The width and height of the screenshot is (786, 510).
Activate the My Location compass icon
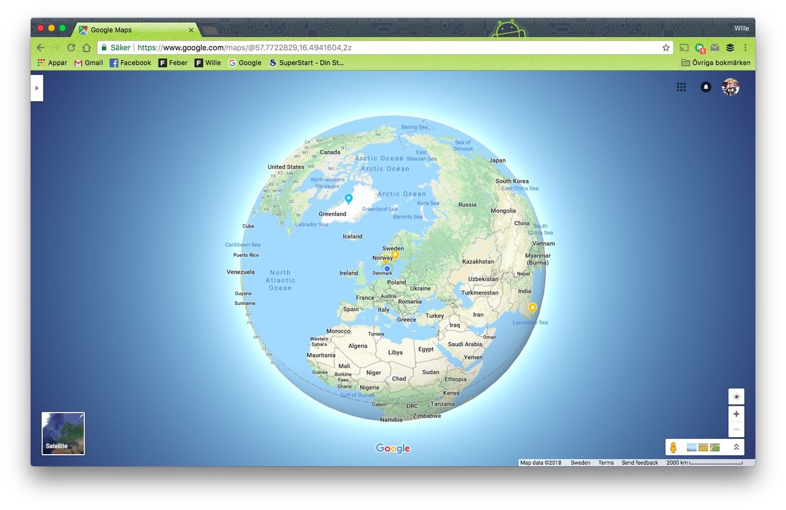pyautogui.click(x=736, y=396)
